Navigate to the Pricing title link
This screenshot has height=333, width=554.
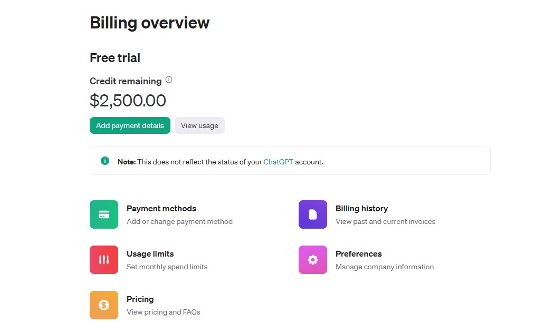(140, 299)
